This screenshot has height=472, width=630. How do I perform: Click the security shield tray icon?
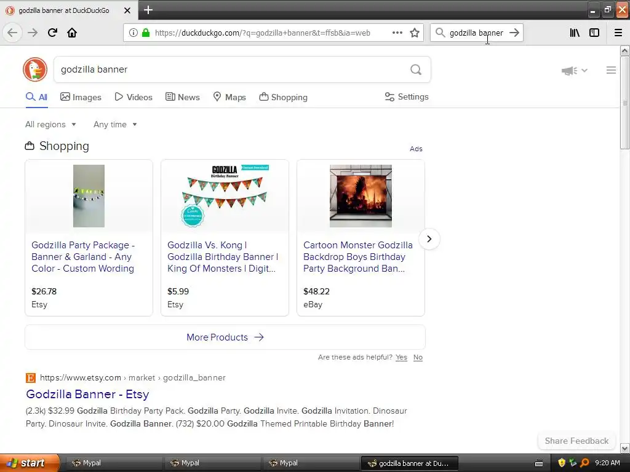click(x=562, y=463)
